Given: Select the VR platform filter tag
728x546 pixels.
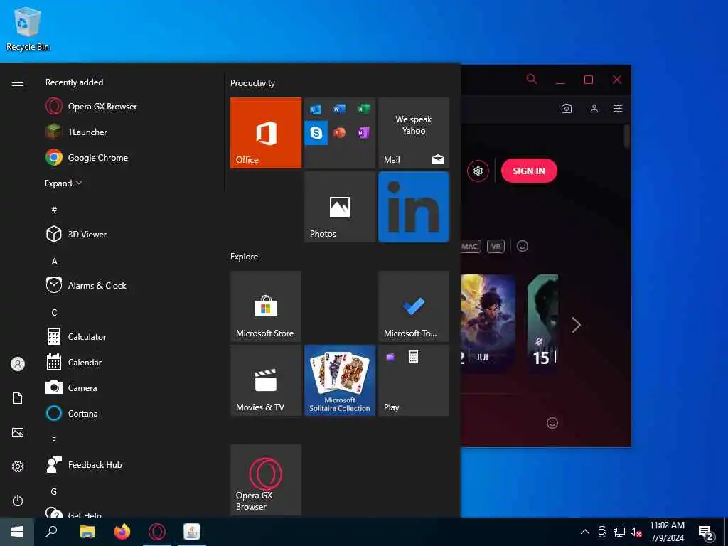Looking at the screenshot, I should tap(496, 246).
